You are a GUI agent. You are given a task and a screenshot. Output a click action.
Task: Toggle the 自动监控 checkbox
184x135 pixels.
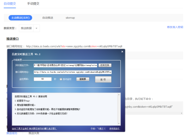(x=61, y=79)
